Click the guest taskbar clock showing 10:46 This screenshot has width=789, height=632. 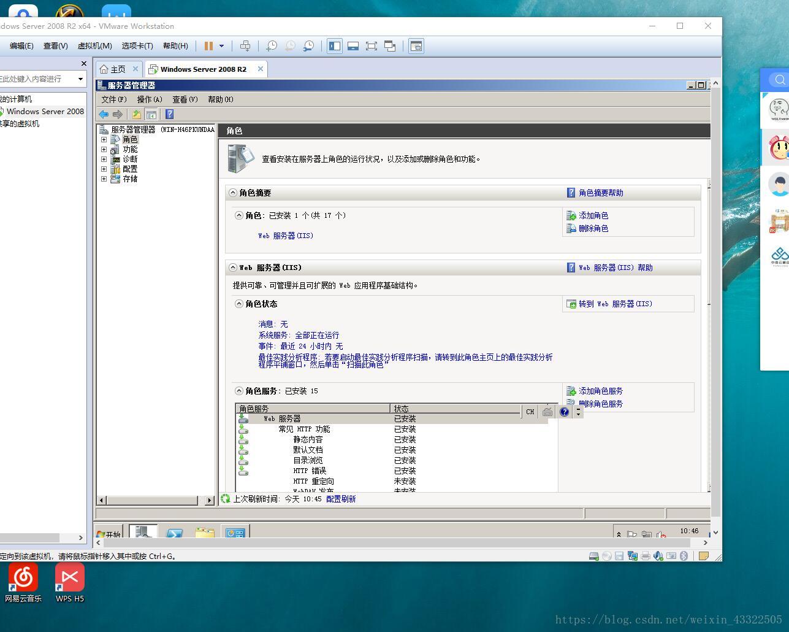(689, 531)
